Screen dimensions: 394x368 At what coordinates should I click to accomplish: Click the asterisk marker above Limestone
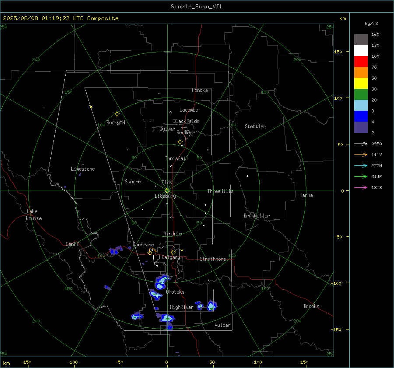point(83,165)
